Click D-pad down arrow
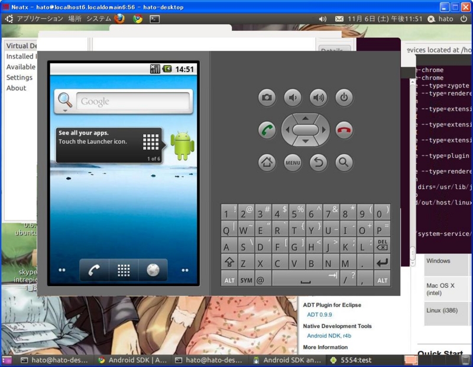 (x=305, y=141)
